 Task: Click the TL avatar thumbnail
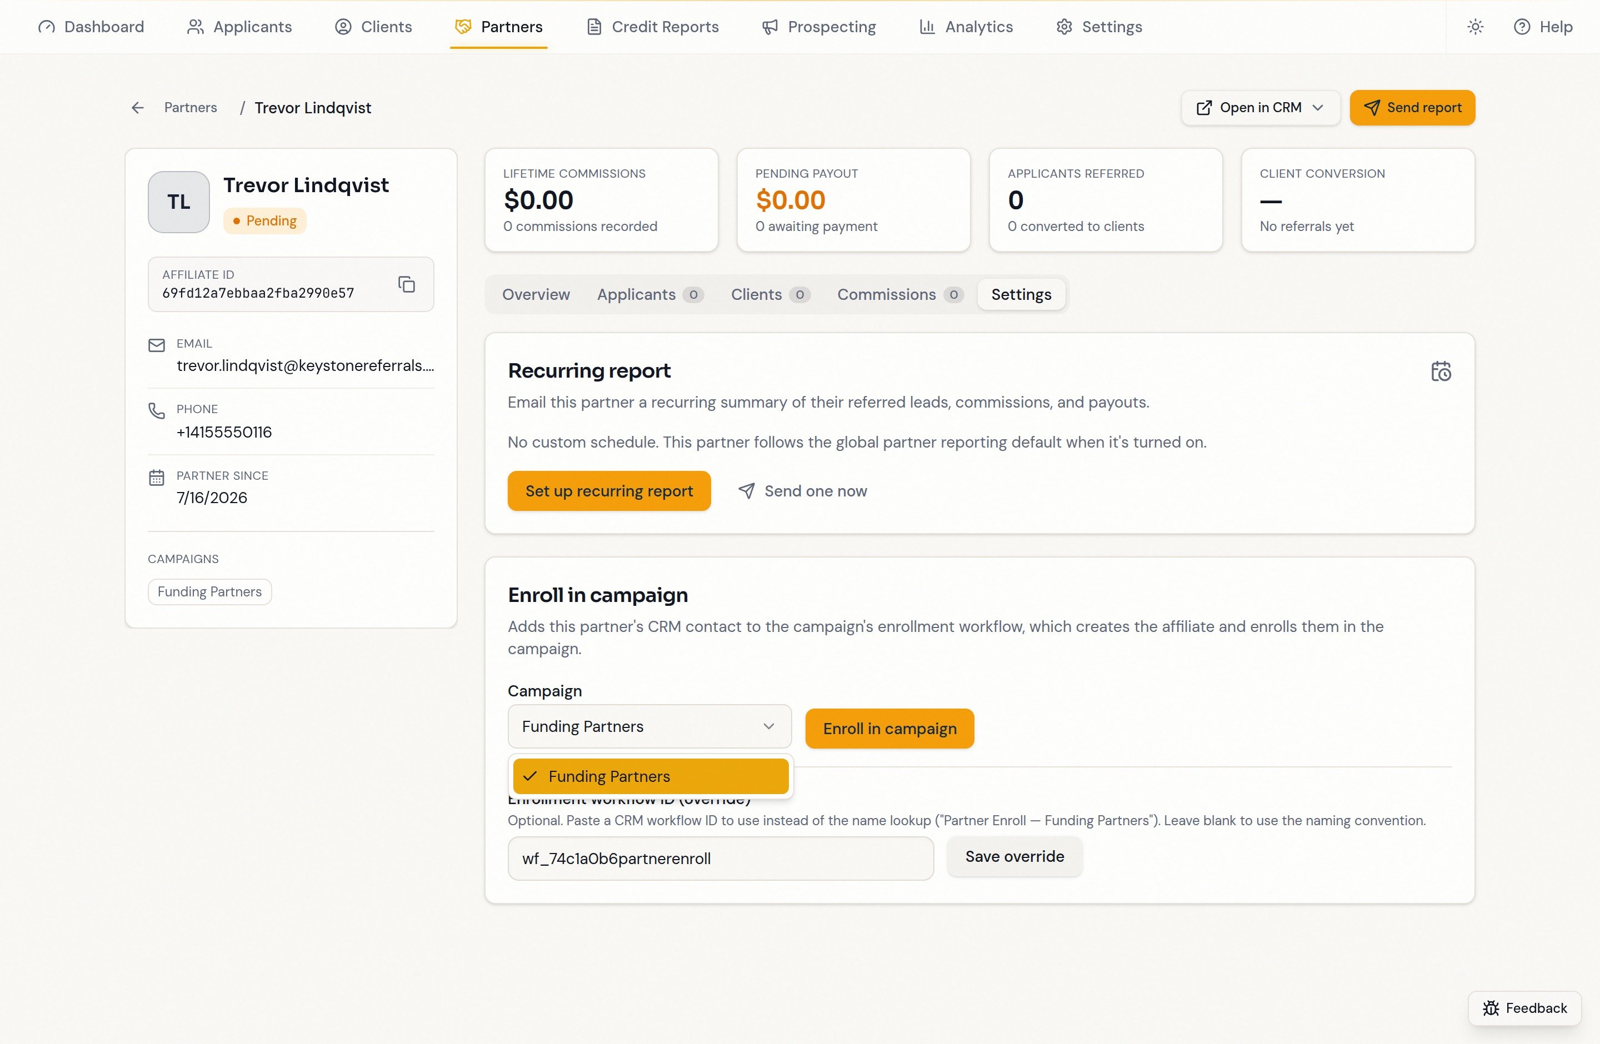point(179,202)
